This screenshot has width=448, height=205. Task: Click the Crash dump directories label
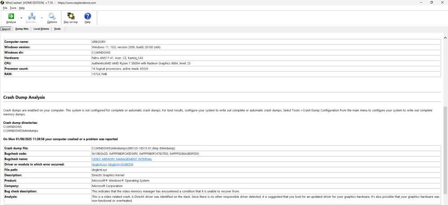coord(20,122)
